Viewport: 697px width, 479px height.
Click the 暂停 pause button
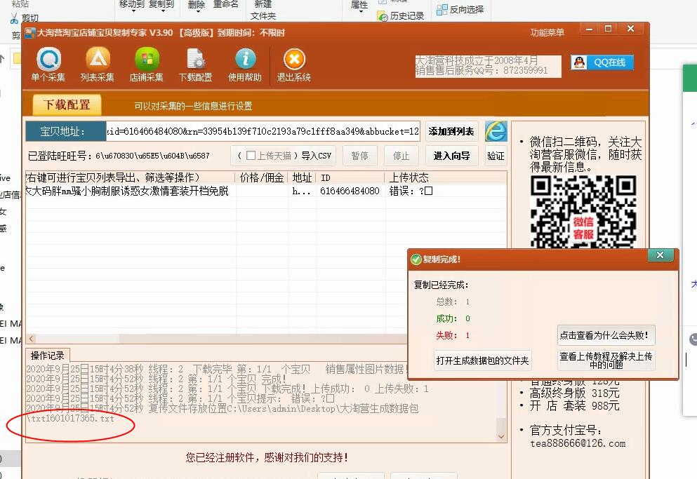click(x=359, y=156)
